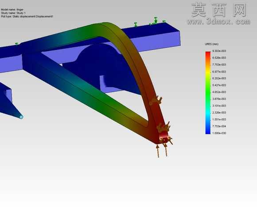This screenshot has height=207, width=257.
Task: Select legend value 6.202e-003
Action: click(x=219, y=79)
